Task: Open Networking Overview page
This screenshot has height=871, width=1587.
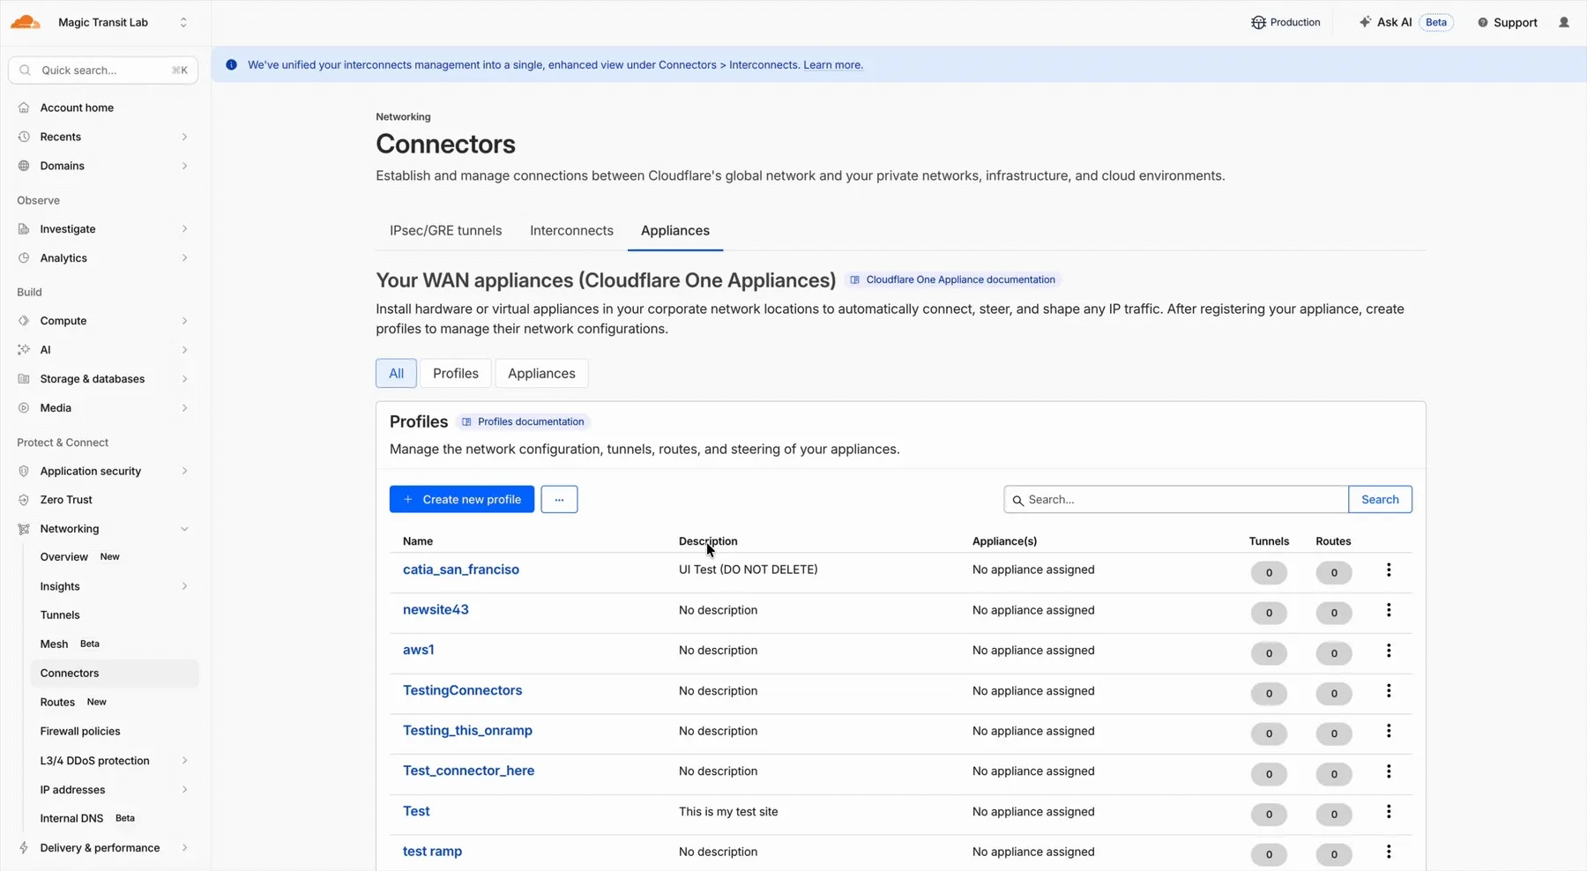Action: [64, 557]
